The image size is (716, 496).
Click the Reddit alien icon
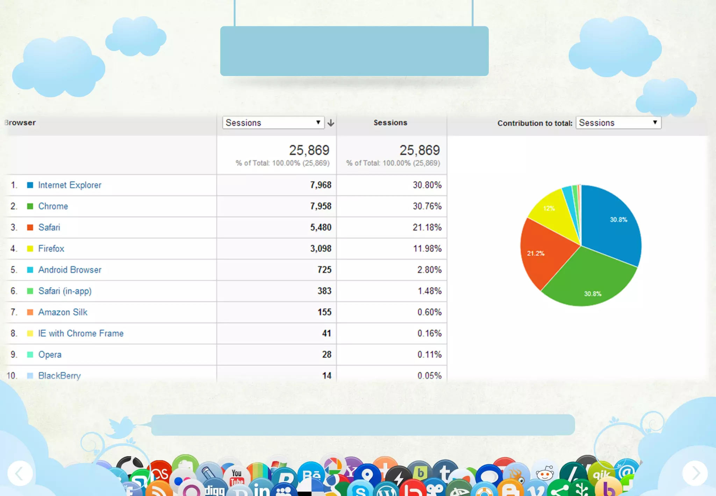tap(544, 474)
